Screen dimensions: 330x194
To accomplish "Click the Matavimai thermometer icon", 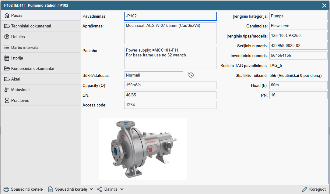I will point(7,90).
